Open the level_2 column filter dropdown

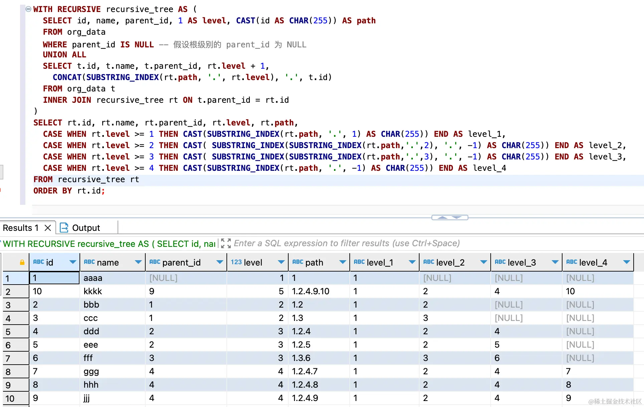point(483,262)
